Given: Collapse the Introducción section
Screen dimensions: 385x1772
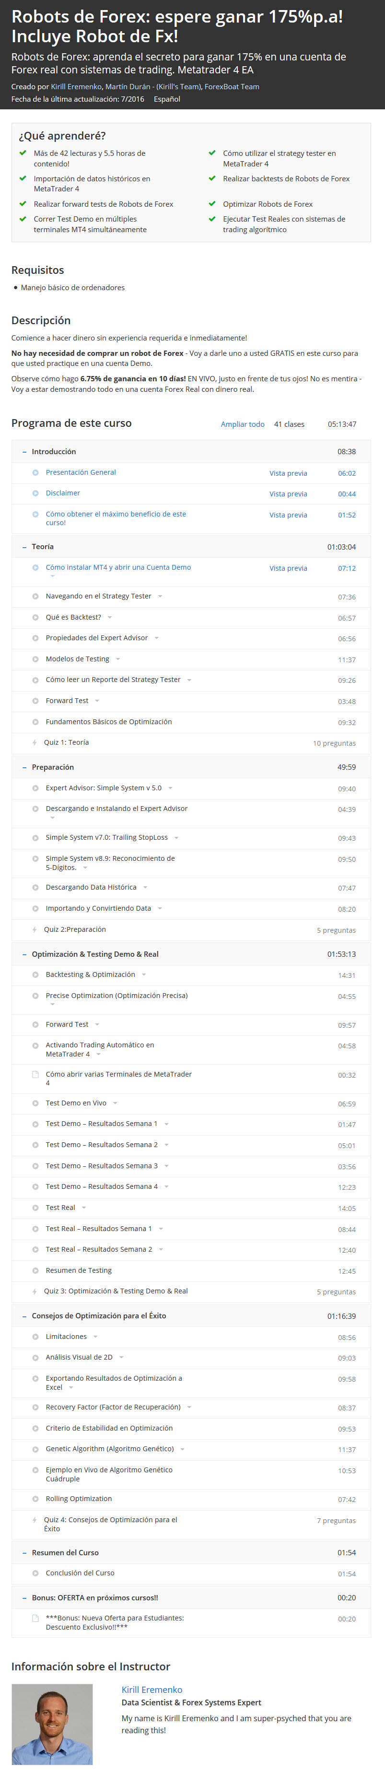Looking at the screenshot, I should point(25,452).
